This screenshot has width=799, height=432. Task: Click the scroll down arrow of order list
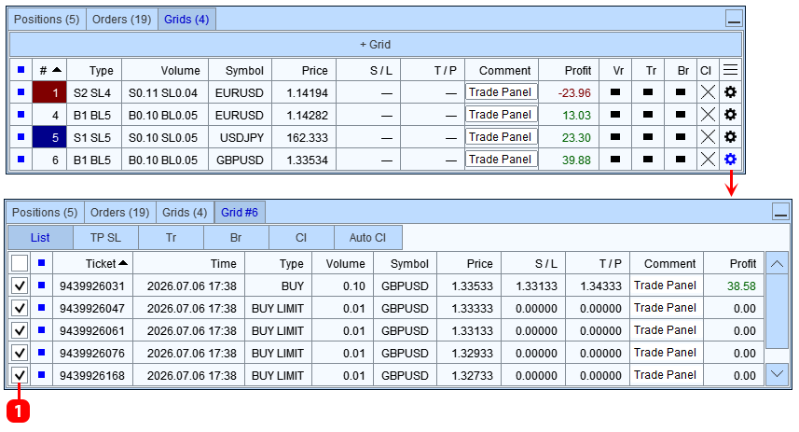(777, 374)
